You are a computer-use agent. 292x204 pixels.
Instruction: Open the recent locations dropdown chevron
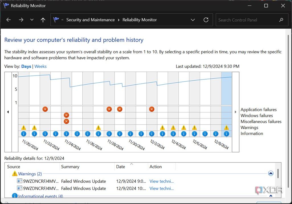pyautogui.click(x=32, y=20)
